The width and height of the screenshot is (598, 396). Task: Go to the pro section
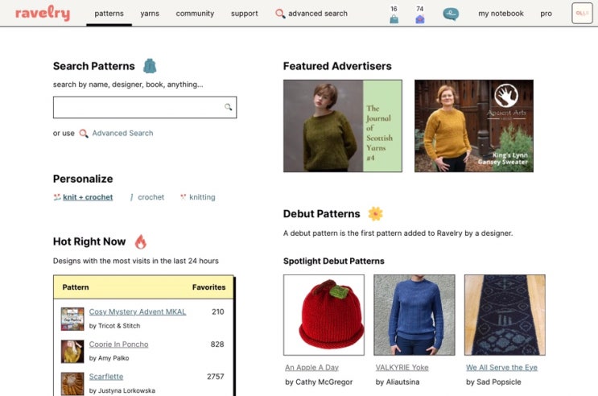pyautogui.click(x=546, y=14)
